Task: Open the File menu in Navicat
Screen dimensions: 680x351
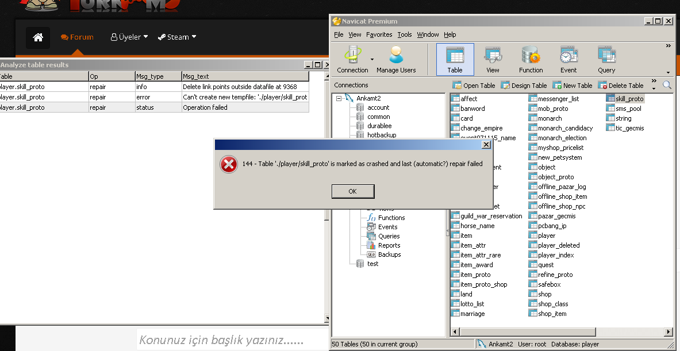Action: pyautogui.click(x=339, y=34)
